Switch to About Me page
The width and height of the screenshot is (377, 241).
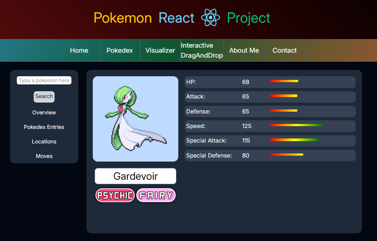[x=244, y=50]
